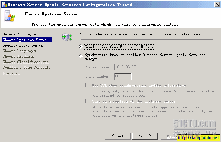Choose Synchronize from another WSUS server option
The height and width of the screenshot is (142, 221).
pos(81,56)
